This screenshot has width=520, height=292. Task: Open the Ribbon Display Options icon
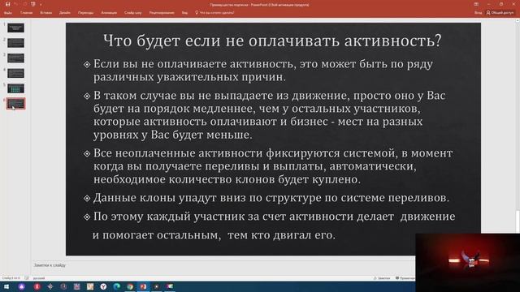477,4
